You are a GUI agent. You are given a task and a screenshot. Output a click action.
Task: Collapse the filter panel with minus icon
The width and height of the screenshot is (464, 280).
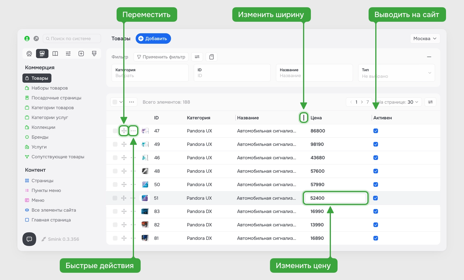pos(429,57)
